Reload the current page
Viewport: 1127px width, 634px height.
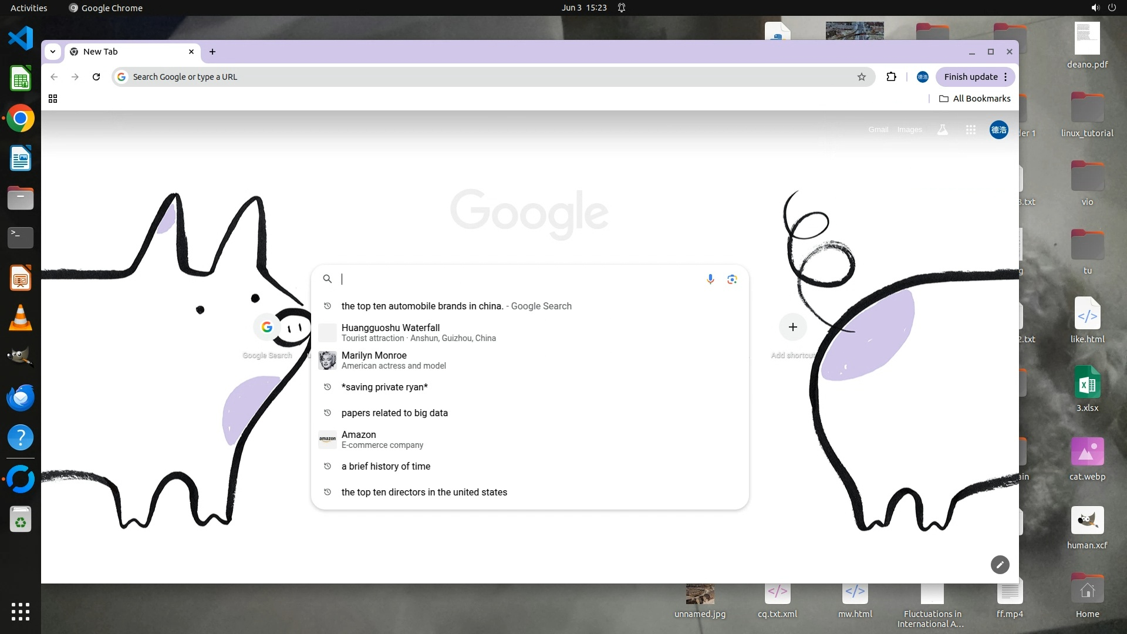coord(96,77)
